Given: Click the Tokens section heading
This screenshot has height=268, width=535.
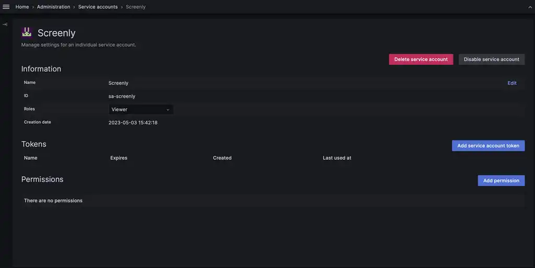Looking at the screenshot, I should (x=34, y=144).
